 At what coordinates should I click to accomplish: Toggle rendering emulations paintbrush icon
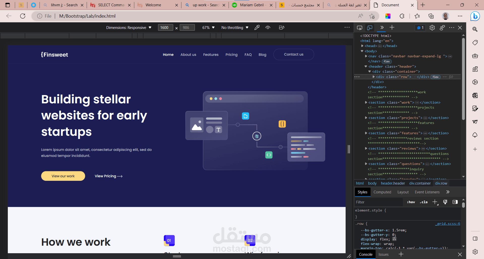445,202
